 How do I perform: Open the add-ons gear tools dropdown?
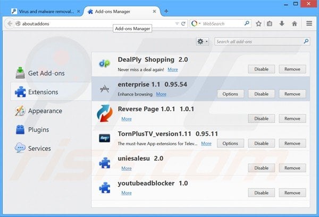pyautogui.click(x=203, y=41)
